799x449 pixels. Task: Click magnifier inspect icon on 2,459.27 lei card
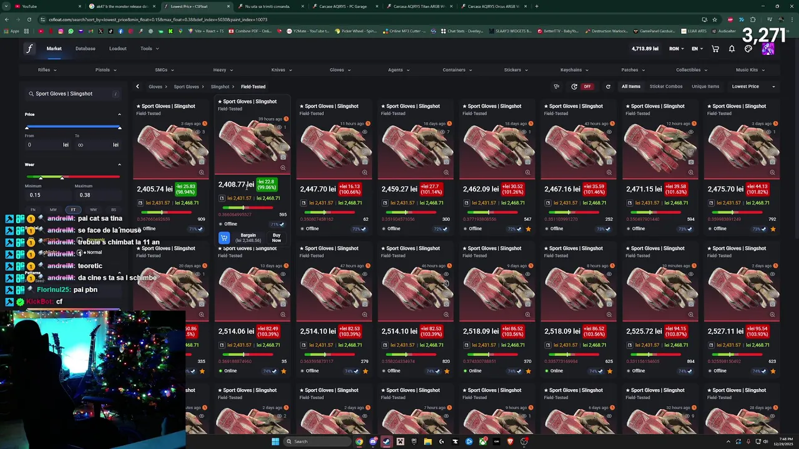[x=446, y=172]
